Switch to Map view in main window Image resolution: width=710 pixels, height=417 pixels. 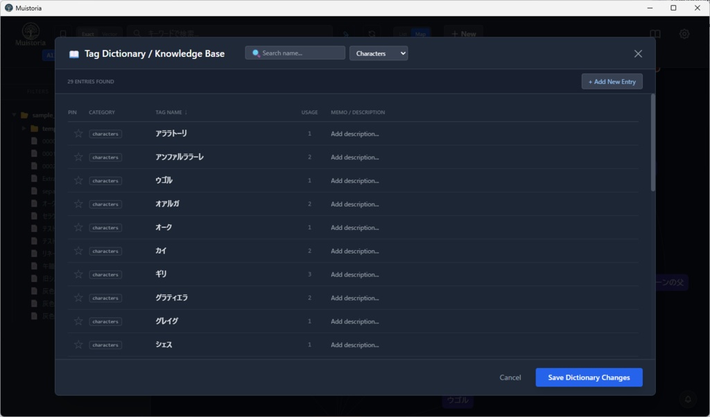click(x=420, y=34)
